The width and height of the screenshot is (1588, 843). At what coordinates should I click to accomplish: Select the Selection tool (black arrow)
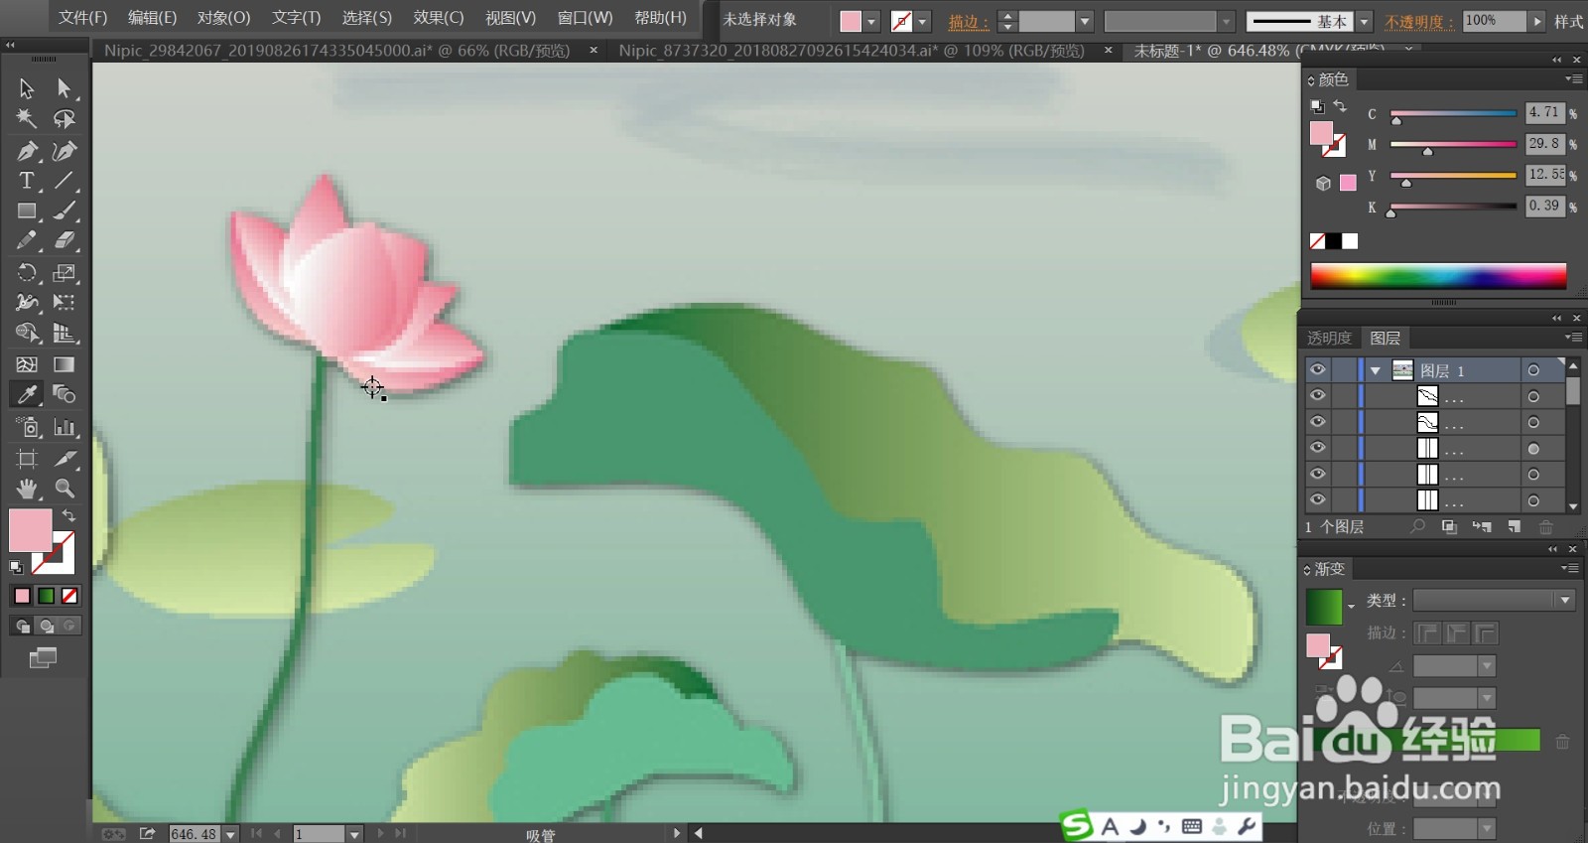(27, 88)
